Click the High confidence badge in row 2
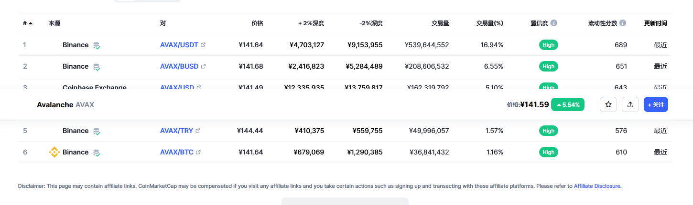The image size is (693, 205). click(549, 66)
